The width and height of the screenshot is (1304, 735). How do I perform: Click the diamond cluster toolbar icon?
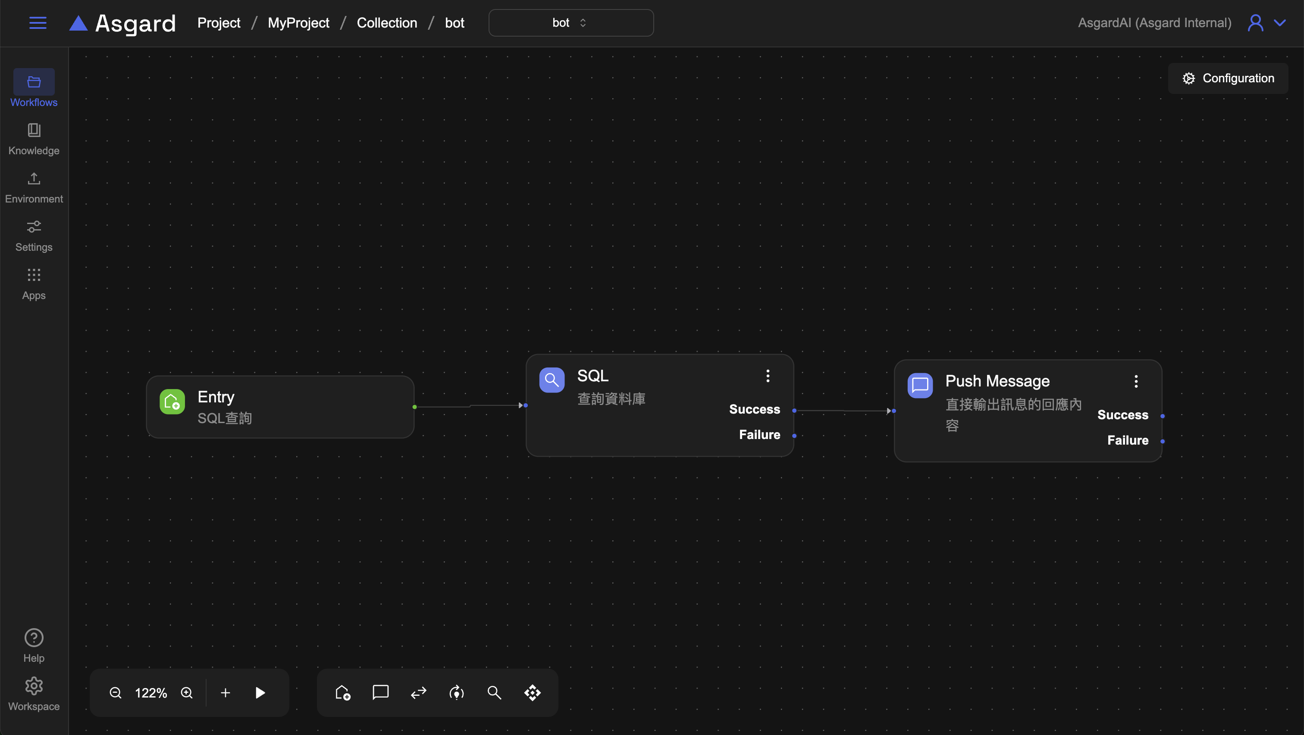pos(533,692)
